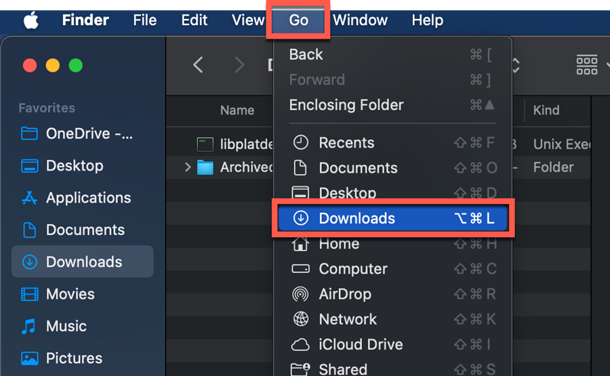Image resolution: width=610 pixels, height=376 pixels.
Task: Click the Favorites section header
Action: point(47,108)
